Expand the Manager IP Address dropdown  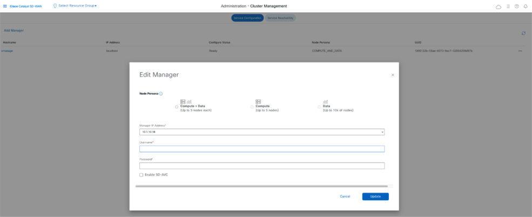pos(382,132)
